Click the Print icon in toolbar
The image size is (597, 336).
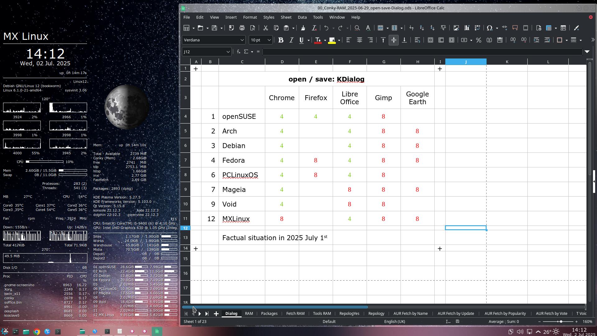click(242, 28)
